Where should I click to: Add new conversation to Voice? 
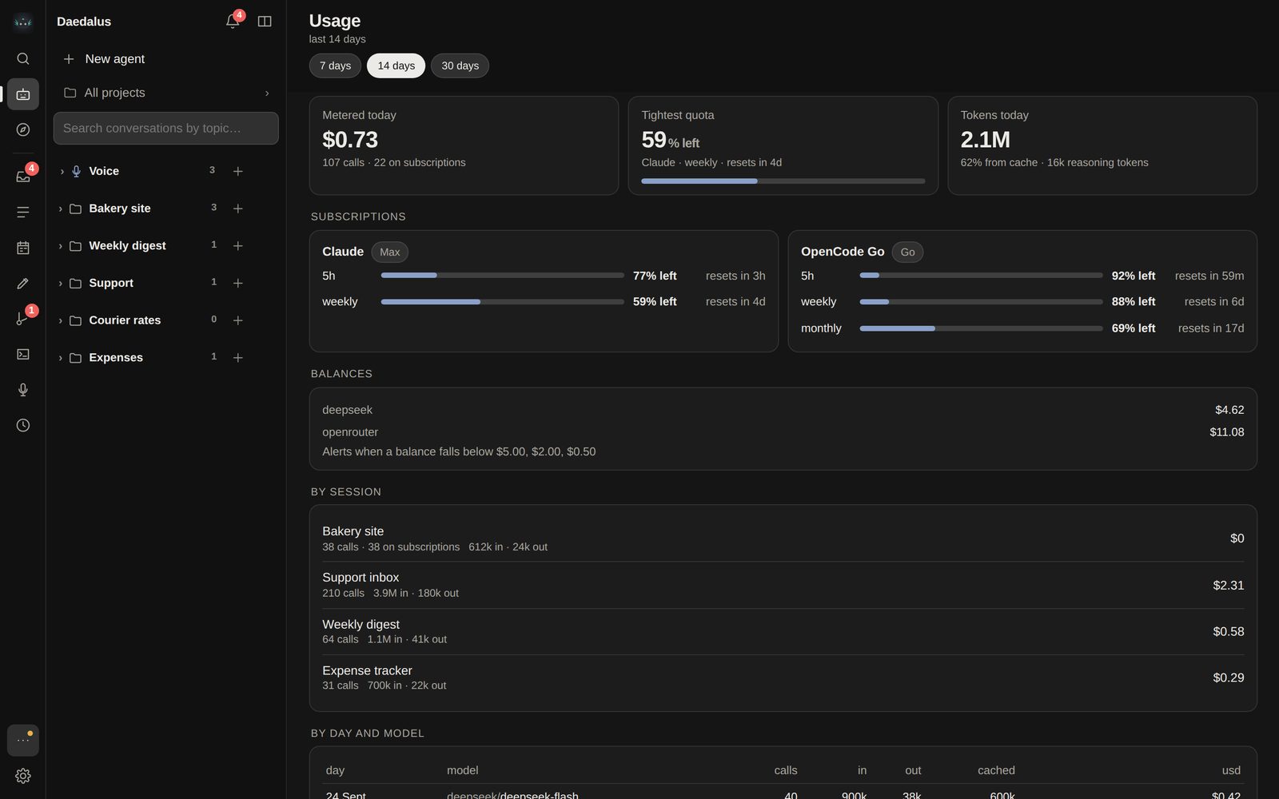pos(237,171)
